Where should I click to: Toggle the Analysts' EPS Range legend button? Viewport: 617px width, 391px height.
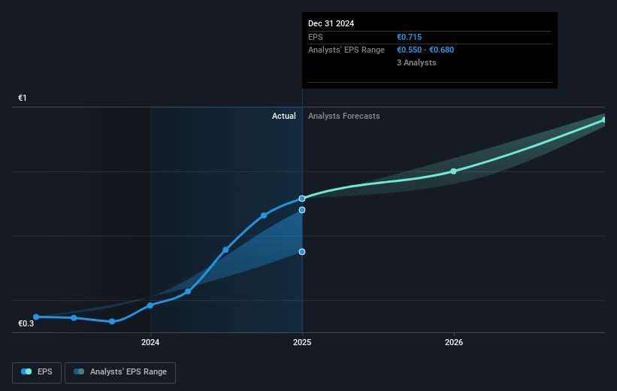[120, 372]
